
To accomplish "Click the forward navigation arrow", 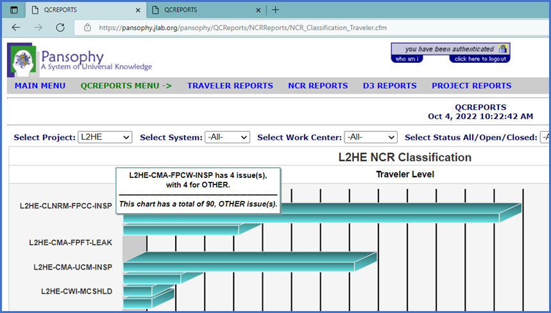I will coord(38,28).
